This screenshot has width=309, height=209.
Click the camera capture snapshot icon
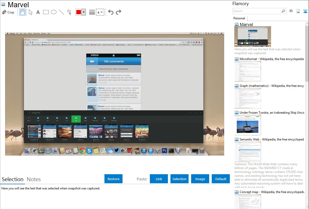pyautogui.click(x=291, y=11)
